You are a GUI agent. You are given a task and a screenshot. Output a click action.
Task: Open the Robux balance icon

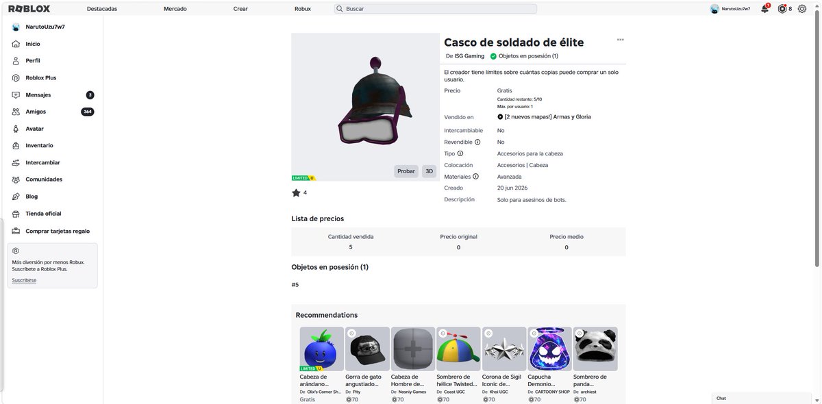(782, 9)
